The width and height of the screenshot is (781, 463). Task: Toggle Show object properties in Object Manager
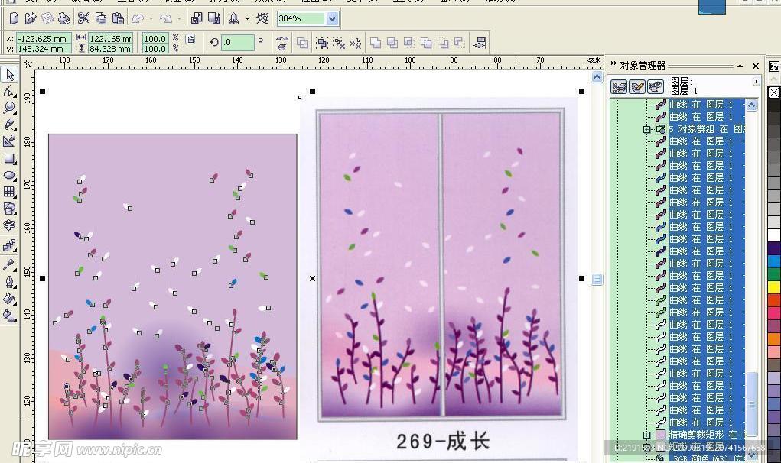(x=619, y=87)
